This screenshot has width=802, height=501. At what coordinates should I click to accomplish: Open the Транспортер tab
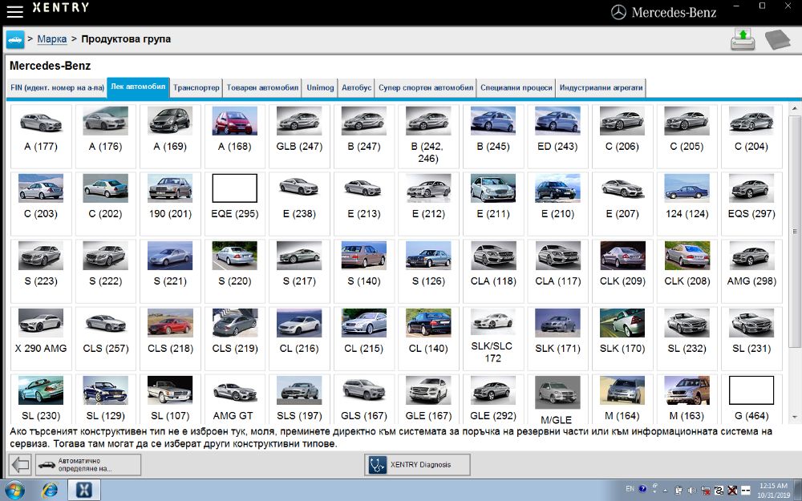196,88
